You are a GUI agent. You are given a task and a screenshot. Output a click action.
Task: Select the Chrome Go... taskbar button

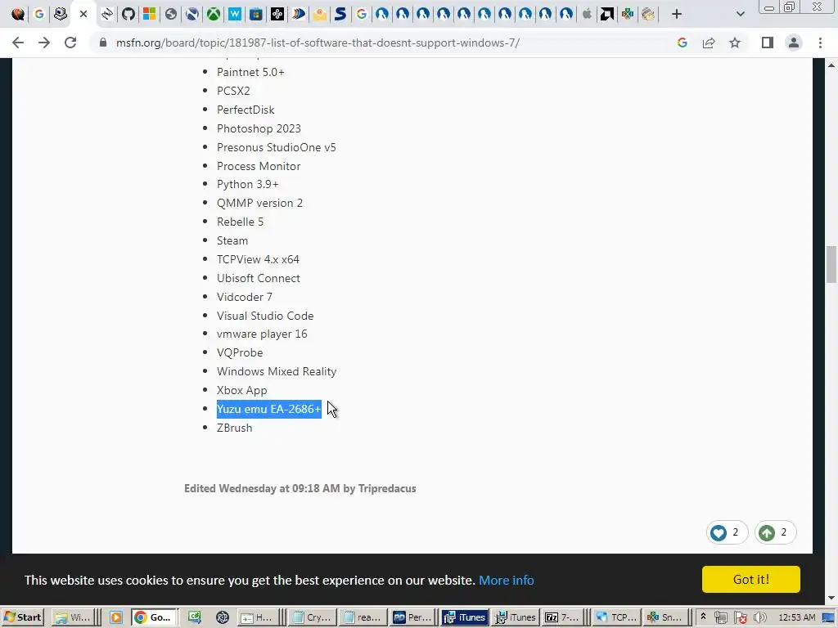[x=155, y=617]
